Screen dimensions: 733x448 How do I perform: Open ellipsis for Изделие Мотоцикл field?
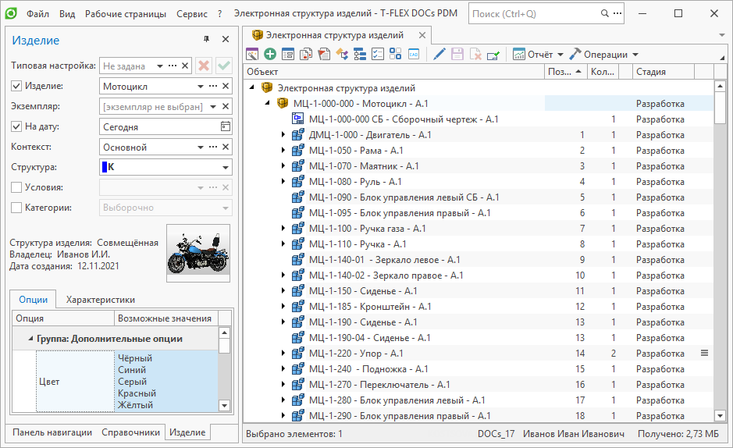tap(213, 86)
